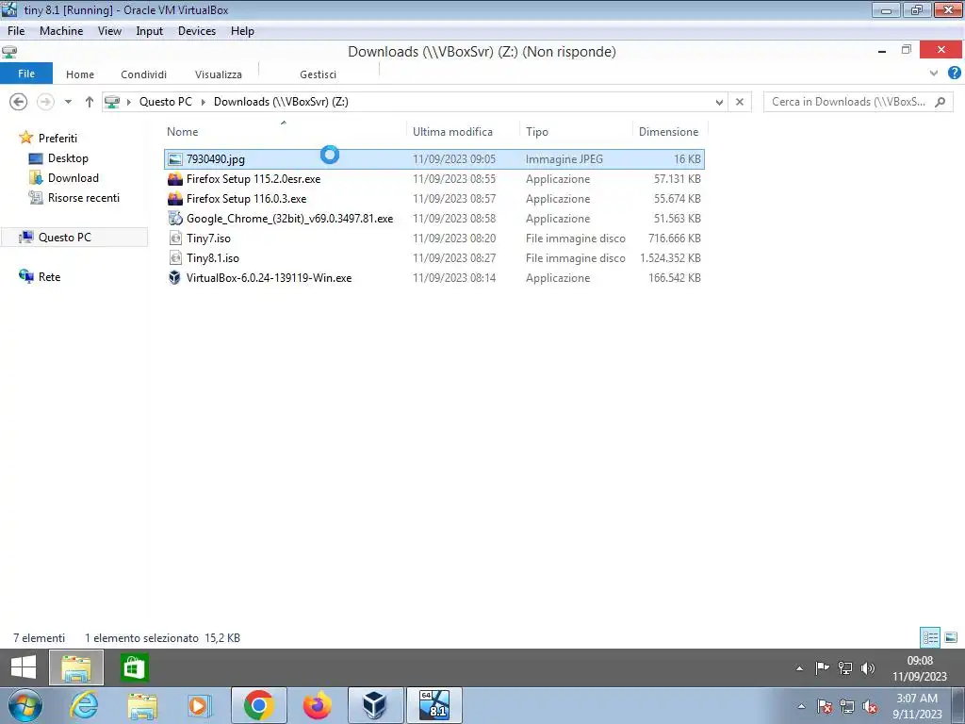
Task: Open Risorse recenti in the sidebar
Action: click(84, 198)
